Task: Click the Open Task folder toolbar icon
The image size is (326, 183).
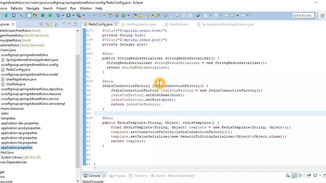Action: [x=141, y=15]
